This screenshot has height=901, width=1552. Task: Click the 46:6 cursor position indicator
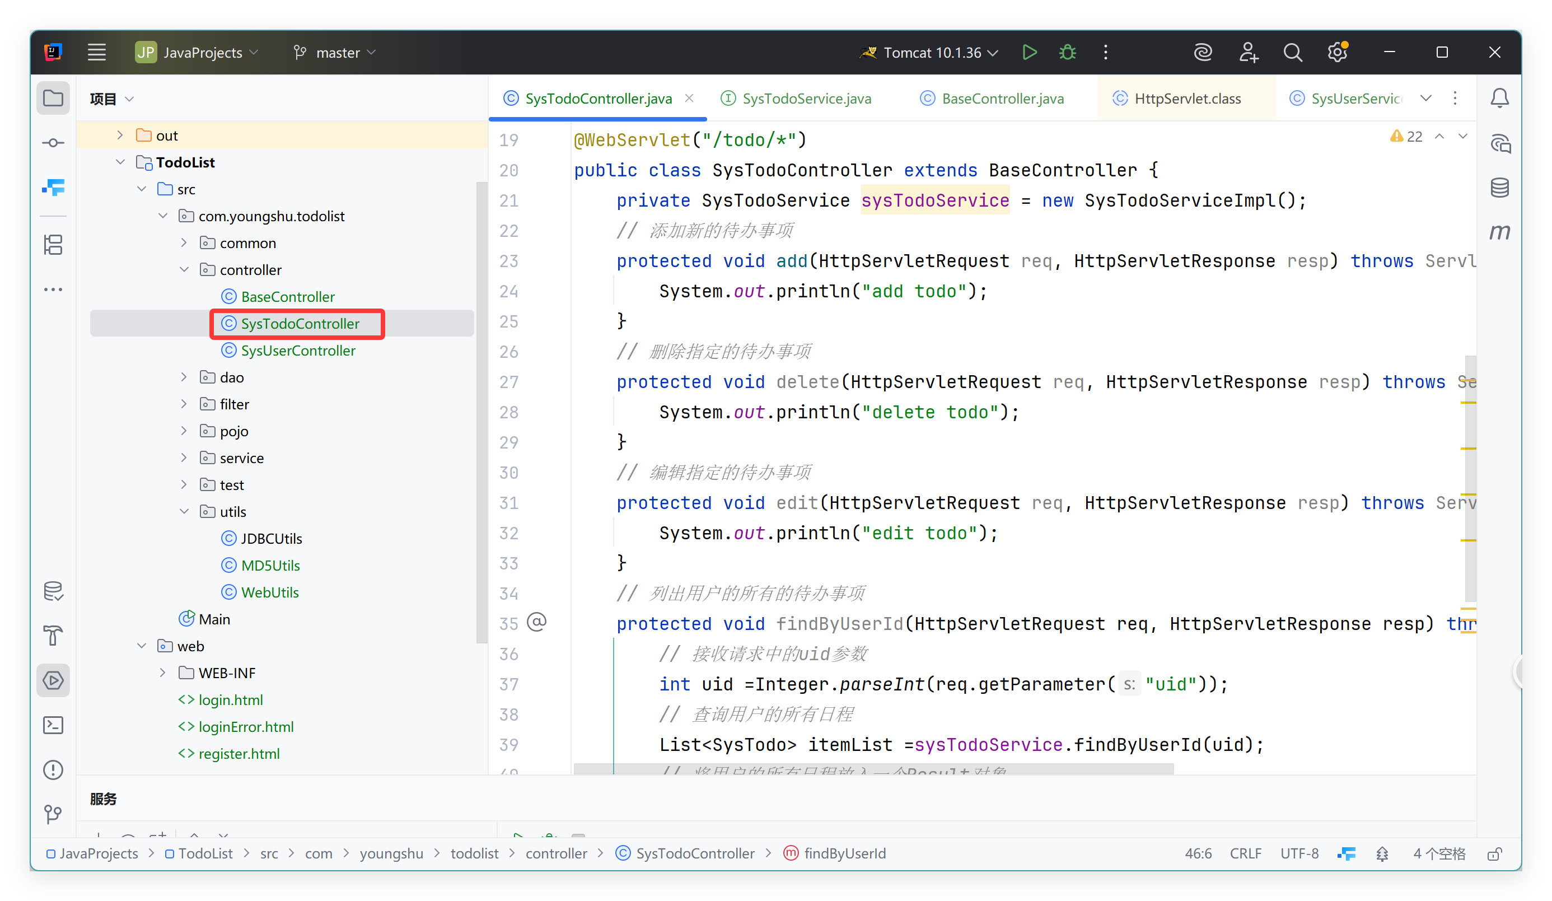pyautogui.click(x=1198, y=853)
